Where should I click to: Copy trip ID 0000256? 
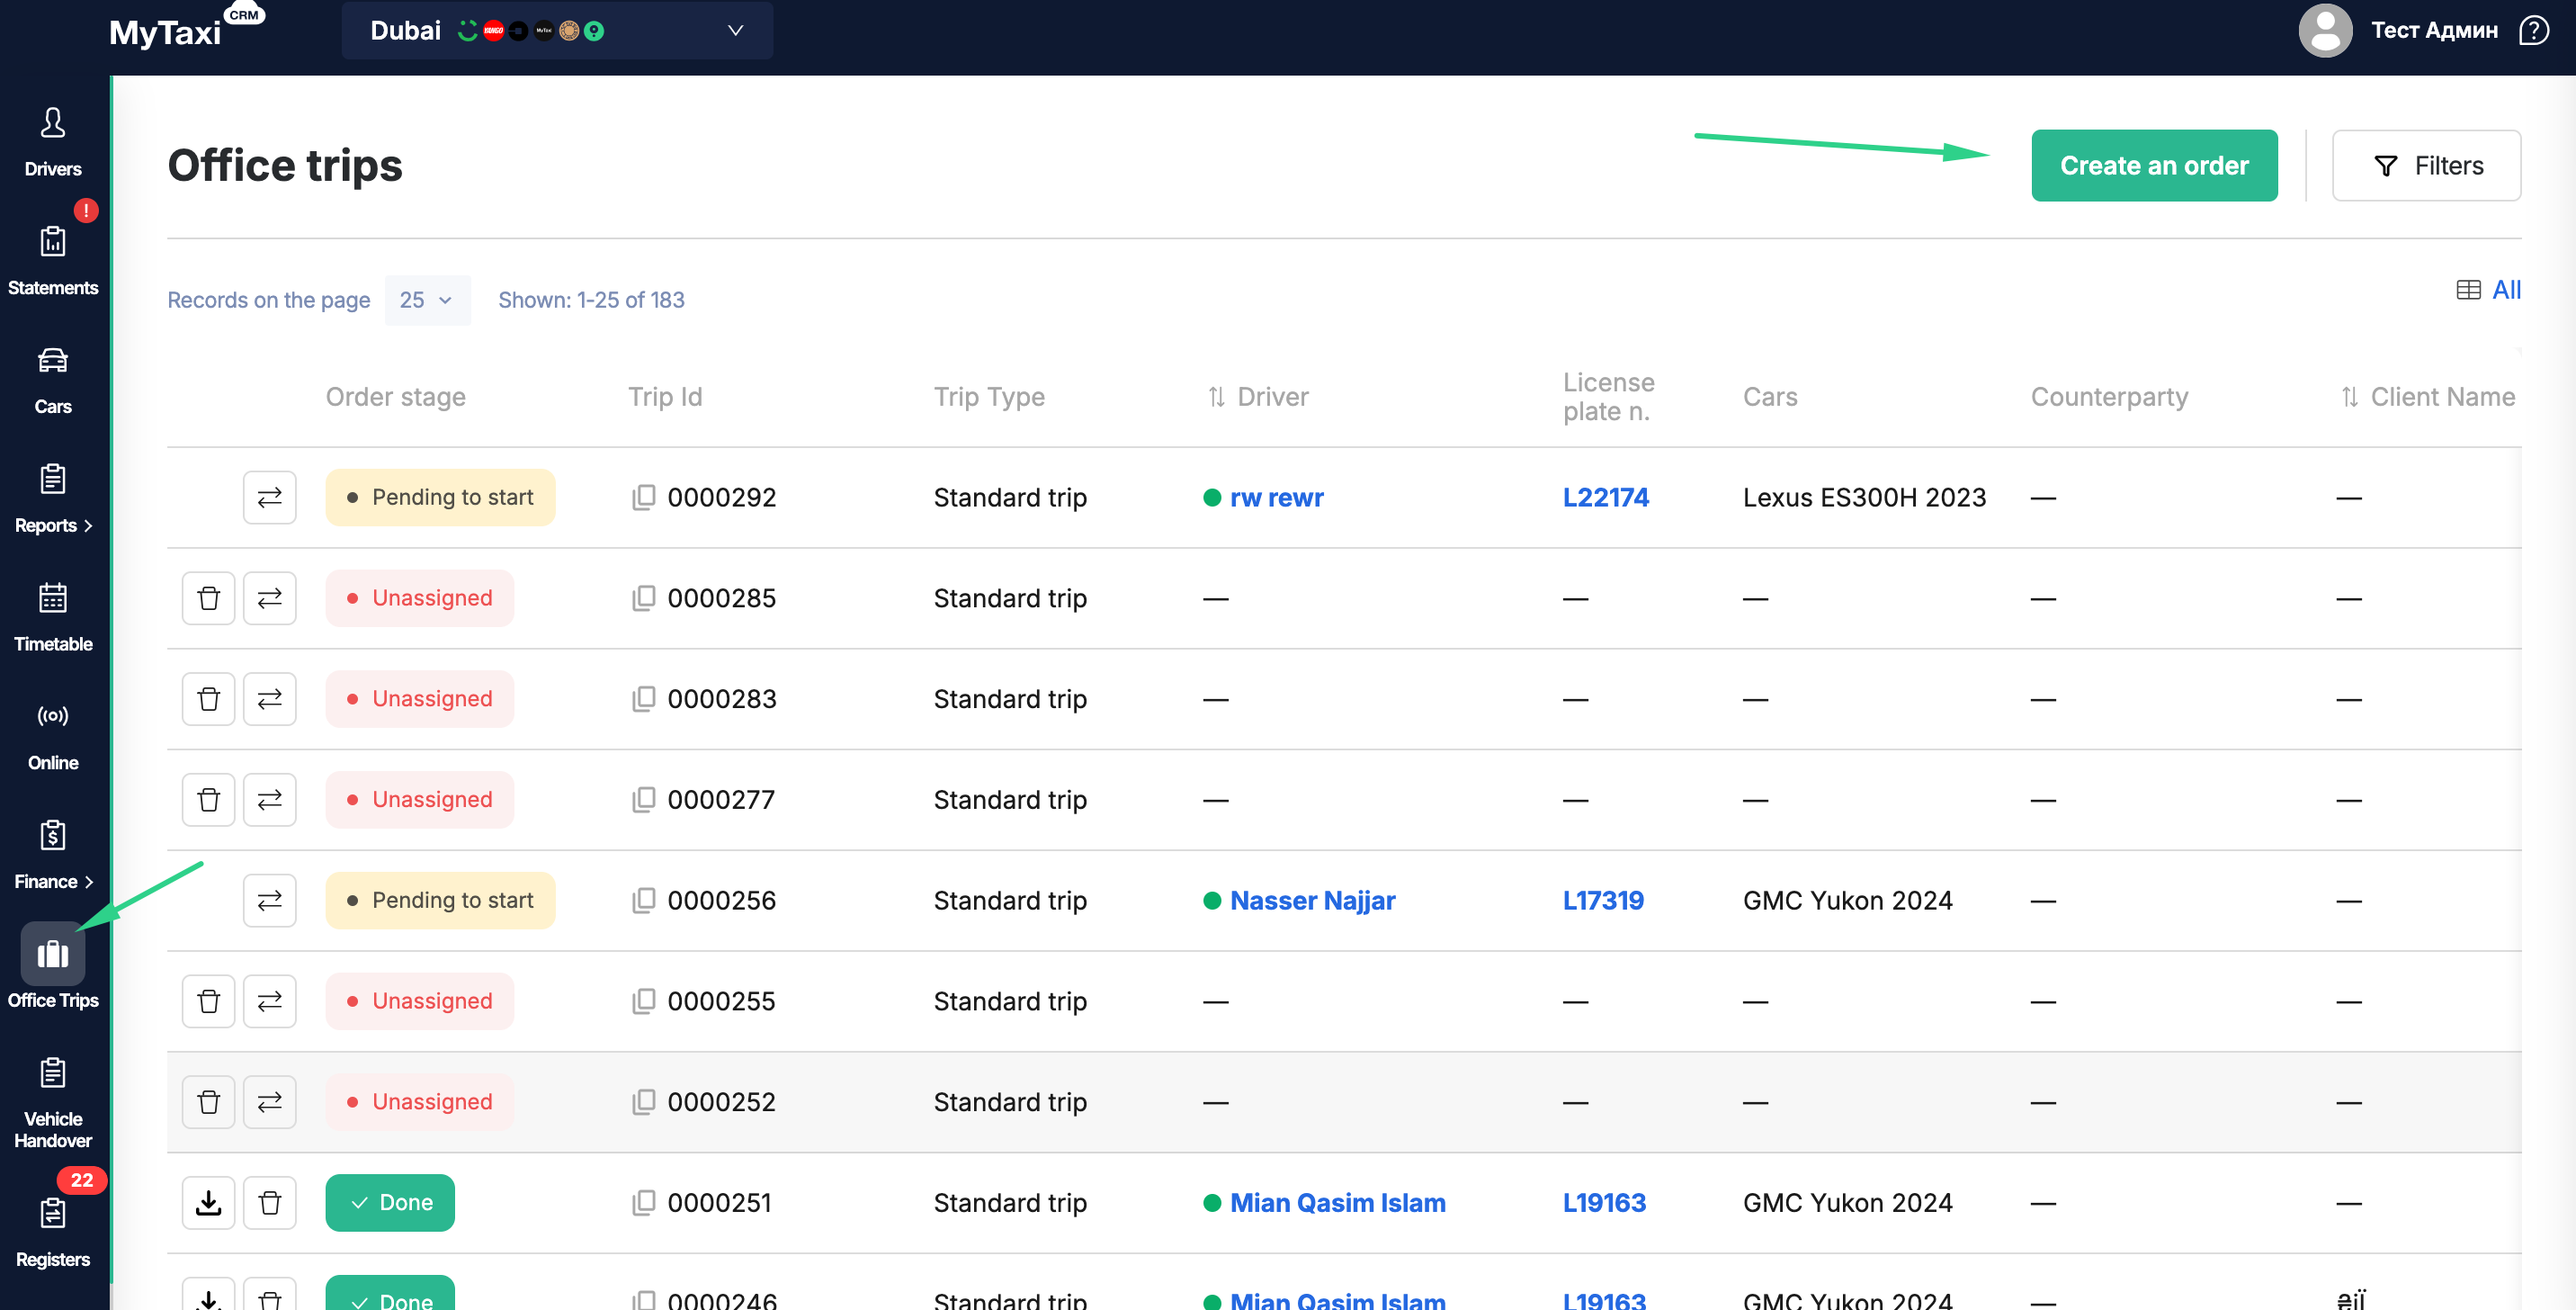click(644, 901)
